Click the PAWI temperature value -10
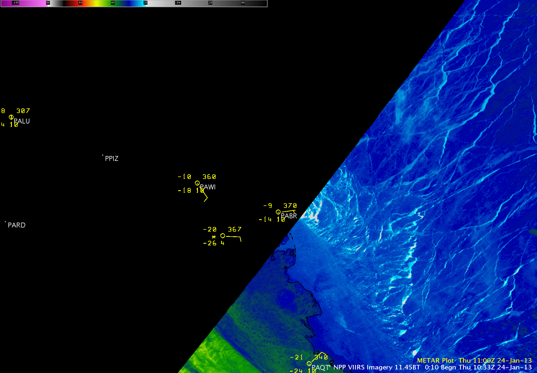This screenshot has width=537, height=373. pos(184,176)
